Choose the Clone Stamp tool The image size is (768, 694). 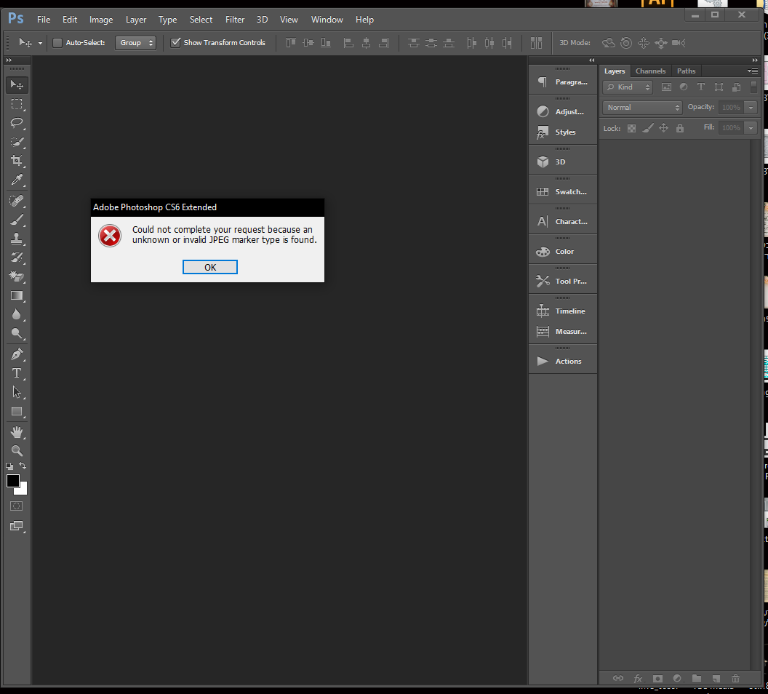click(17, 238)
